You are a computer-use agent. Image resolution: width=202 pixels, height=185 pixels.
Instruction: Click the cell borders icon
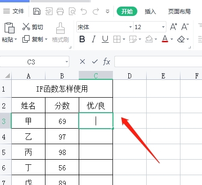pos(117,39)
